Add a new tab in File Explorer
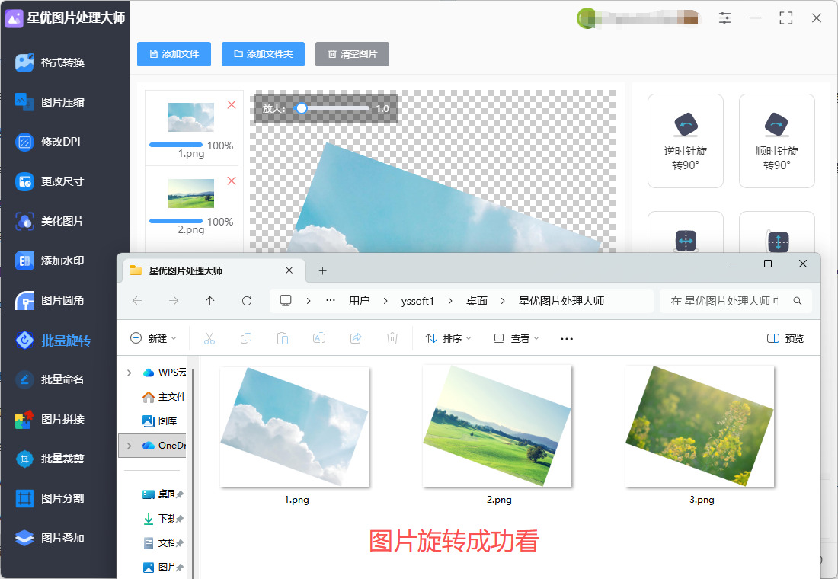The width and height of the screenshot is (838, 579). click(322, 271)
